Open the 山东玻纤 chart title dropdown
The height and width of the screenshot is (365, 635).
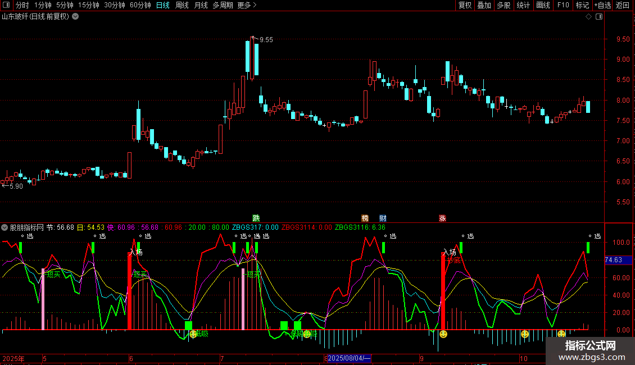click(x=75, y=17)
